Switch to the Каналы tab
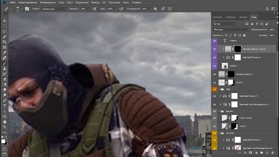This screenshot has height=157, width=279. tap(243, 17)
